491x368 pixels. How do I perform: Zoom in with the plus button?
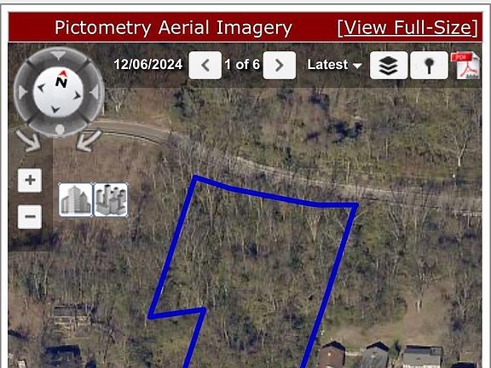pyautogui.click(x=30, y=181)
